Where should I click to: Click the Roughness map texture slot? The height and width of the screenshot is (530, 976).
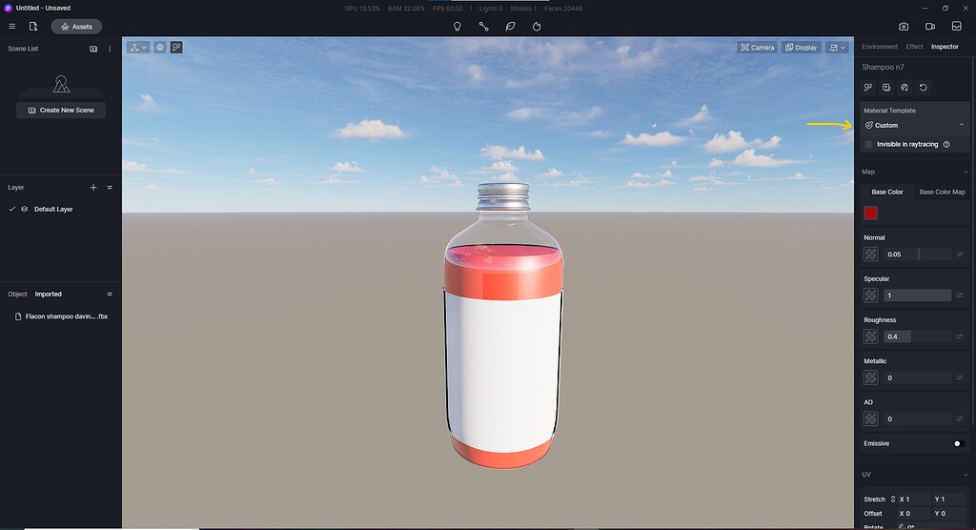tap(870, 336)
